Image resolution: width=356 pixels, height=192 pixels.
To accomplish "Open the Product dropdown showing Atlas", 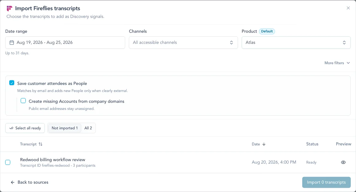I will tap(296, 42).
